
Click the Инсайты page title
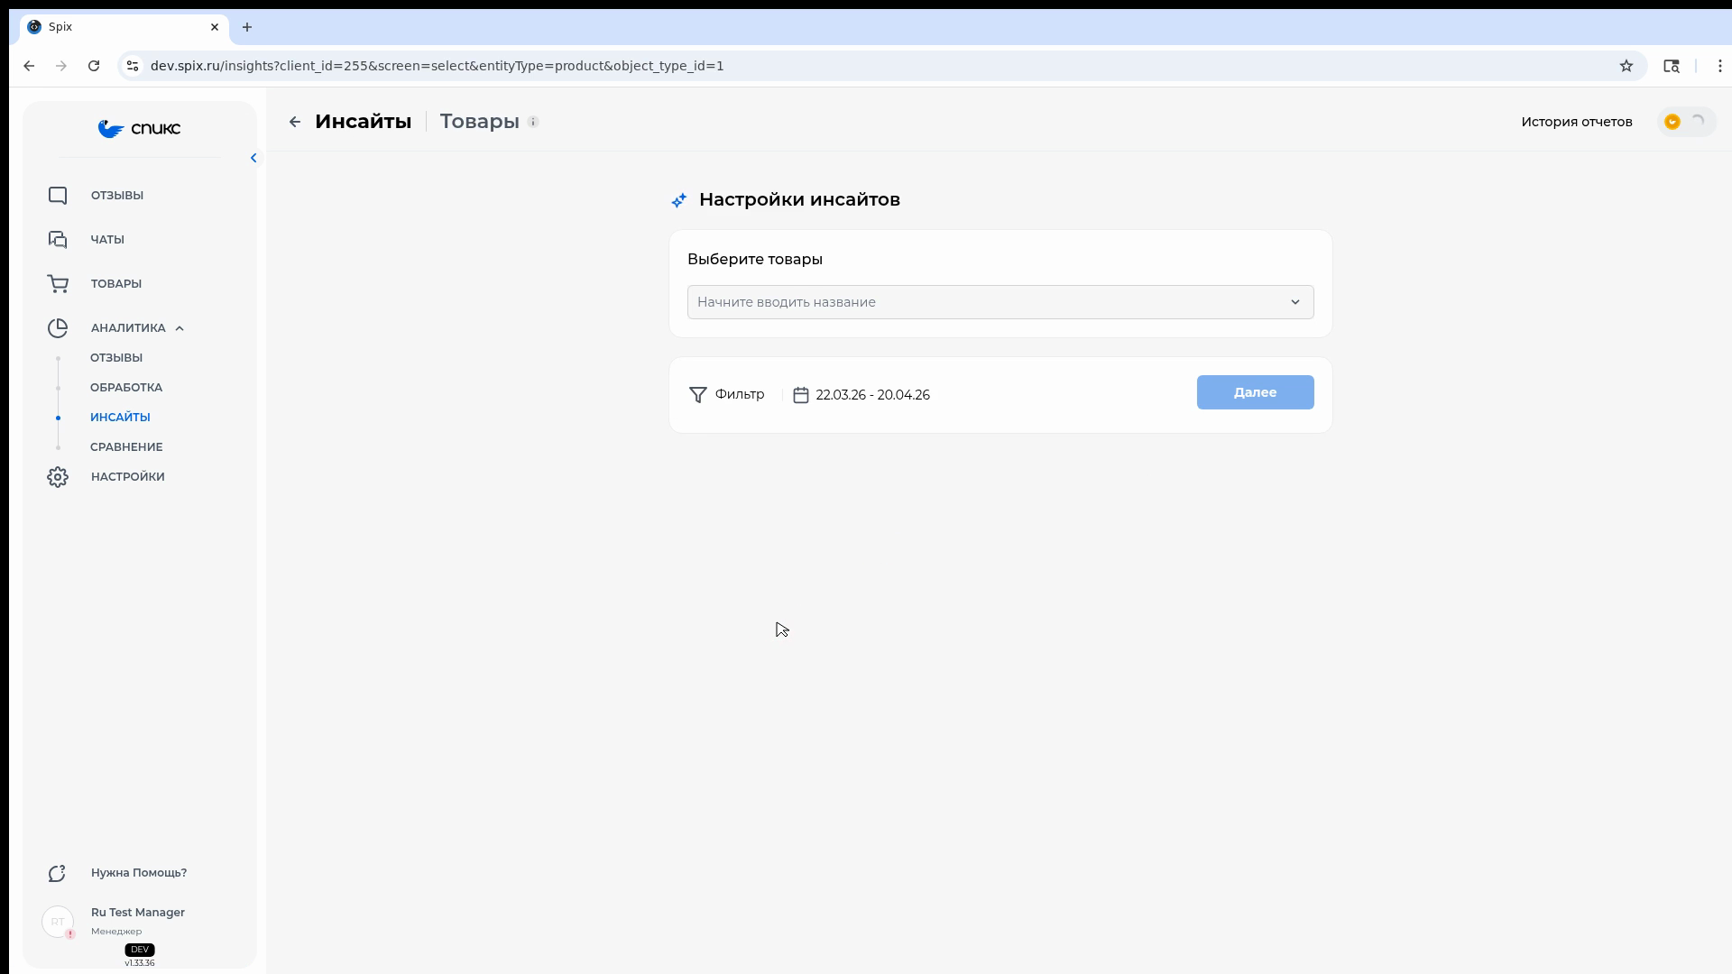coord(364,122)
